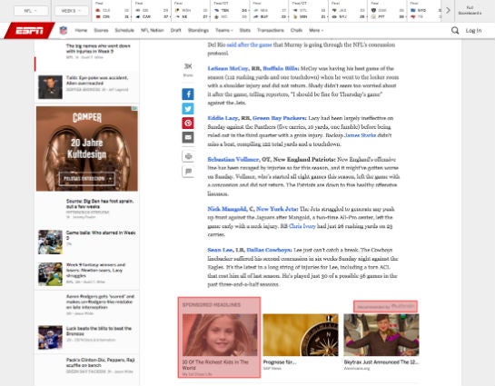
Task: Share article on Pinterest
Action: click(188, 123)
